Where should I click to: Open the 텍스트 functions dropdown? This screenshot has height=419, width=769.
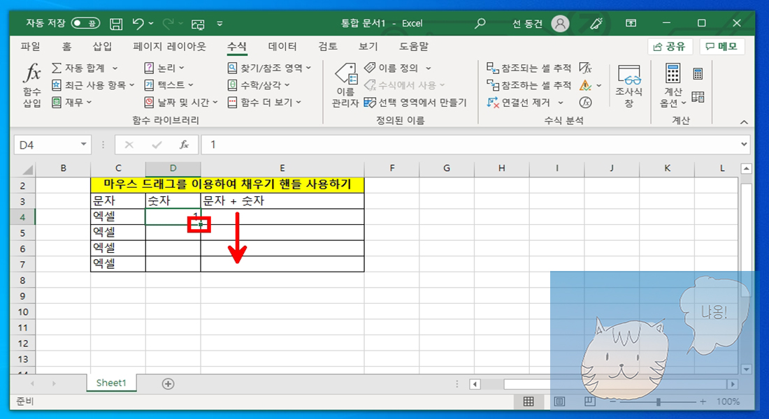coord(169,85)
